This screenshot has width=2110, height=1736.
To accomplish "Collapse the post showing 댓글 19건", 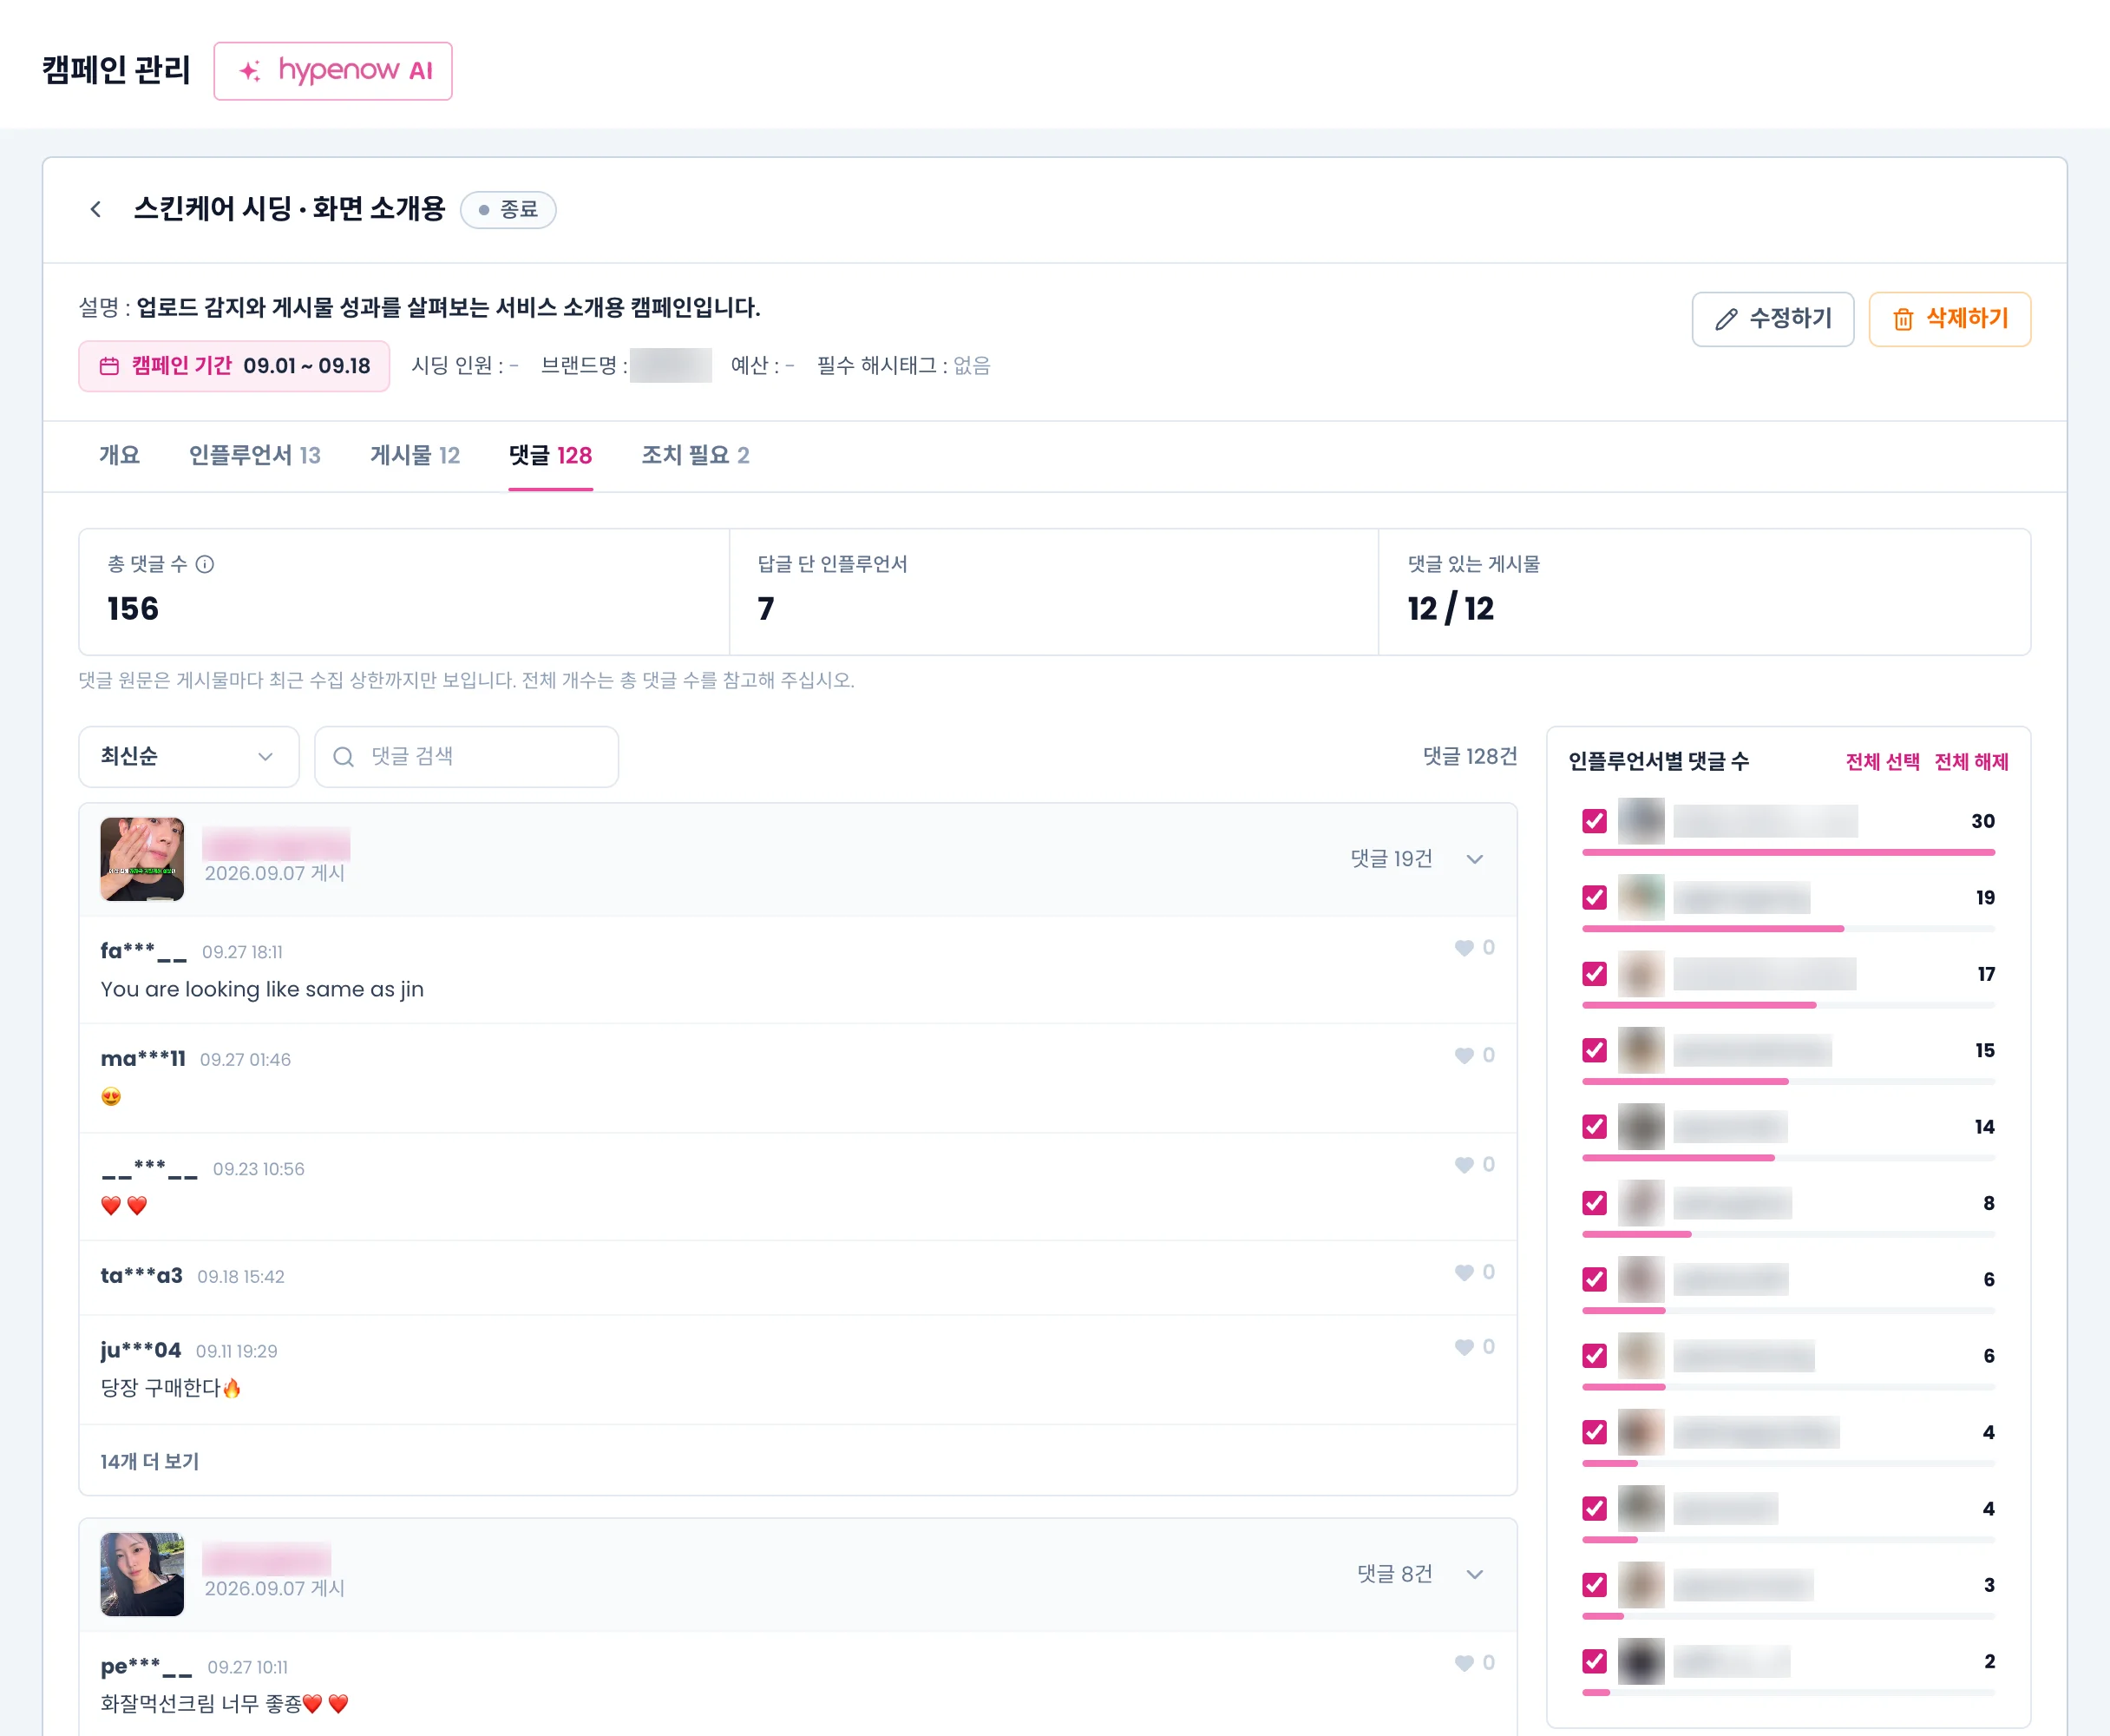I will (1474, 859).
